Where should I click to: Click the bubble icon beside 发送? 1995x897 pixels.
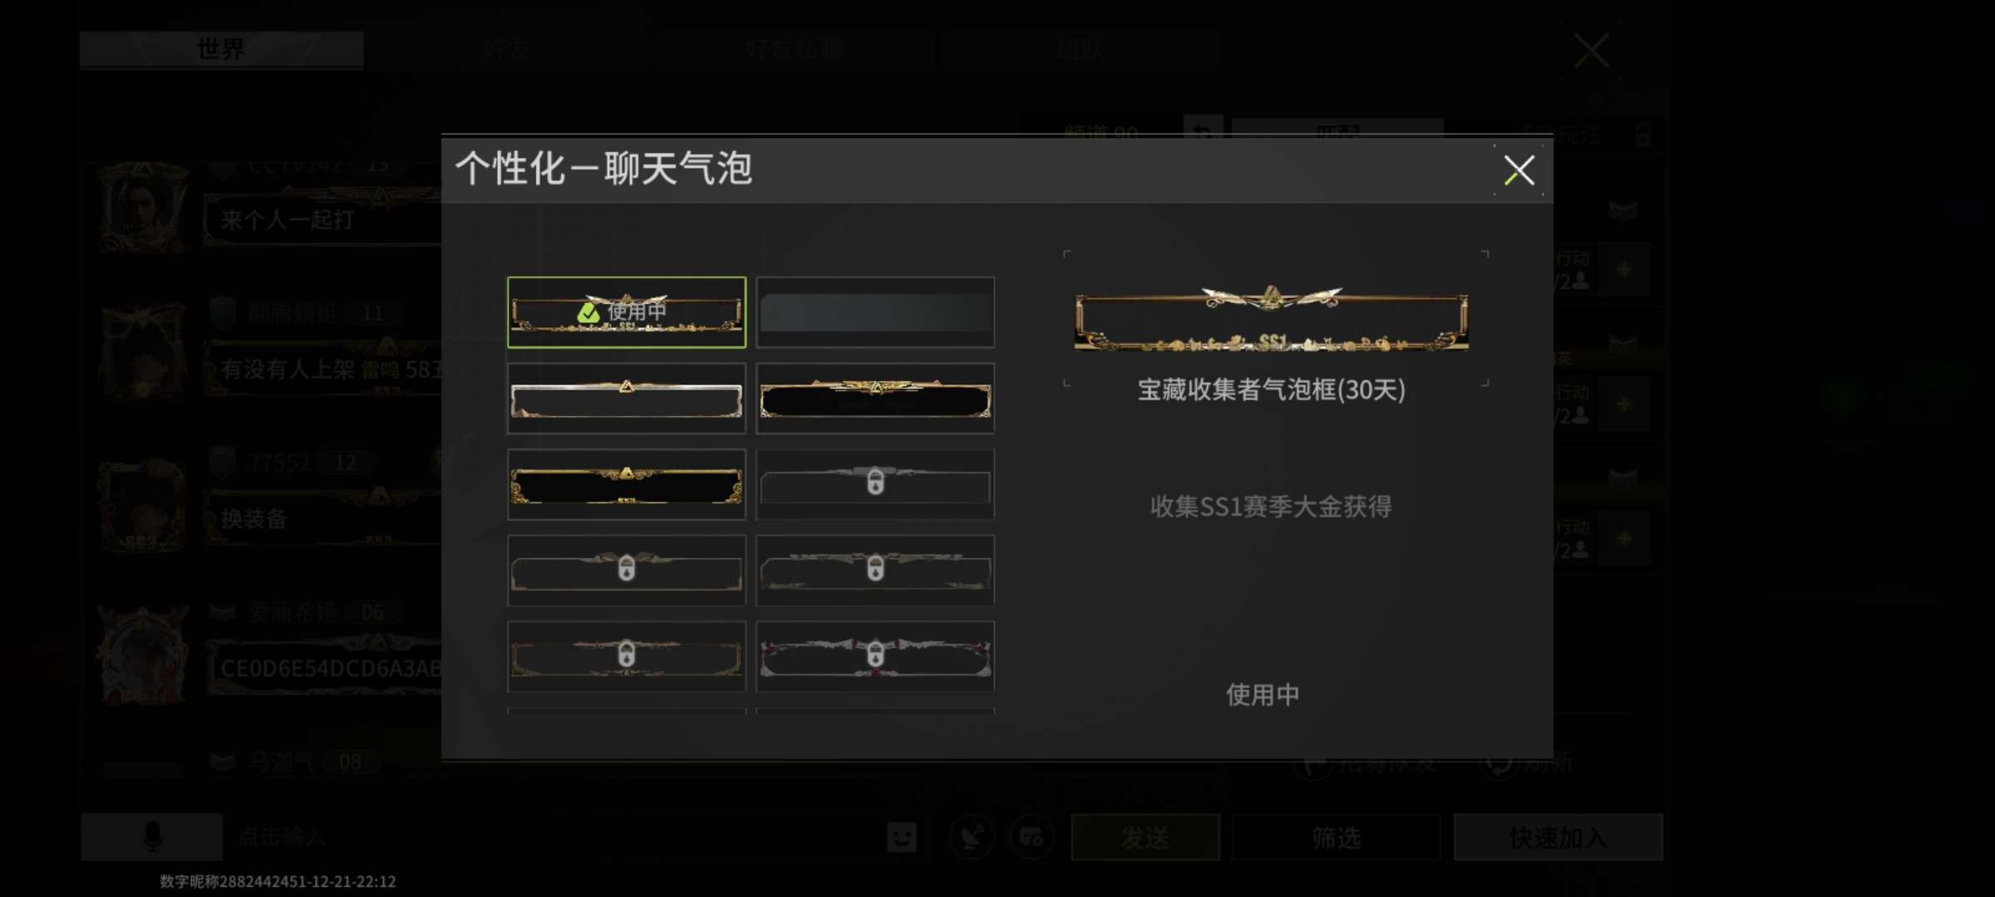[1032, 837]
